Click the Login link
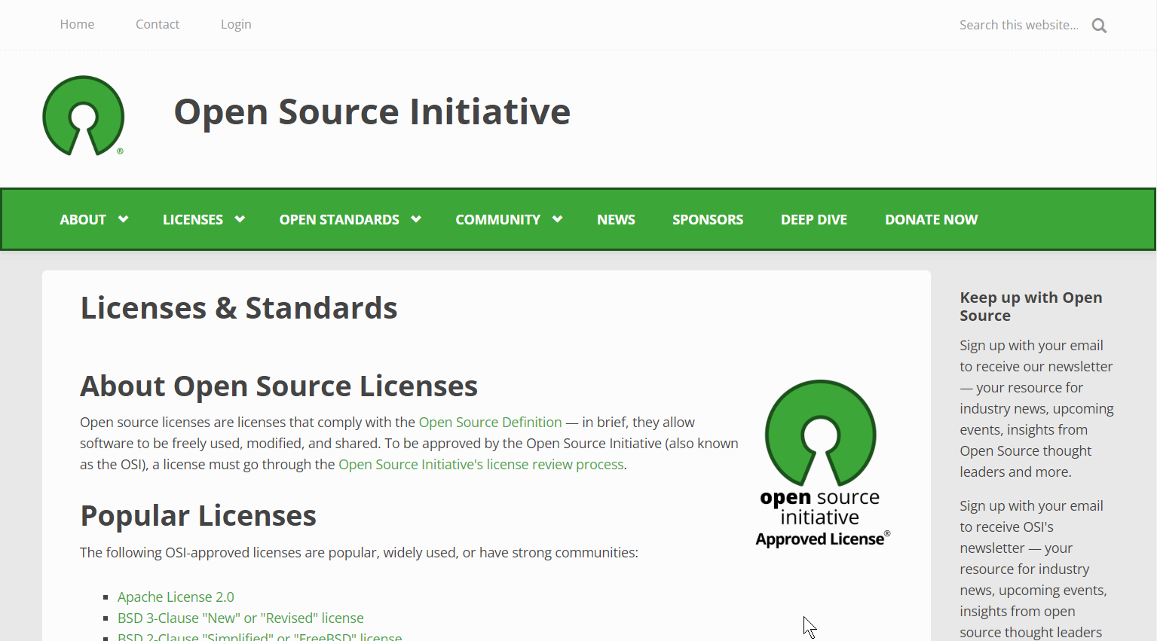Image resolution: width=1157 pixels, height=641 pixels. coord(236,24)
